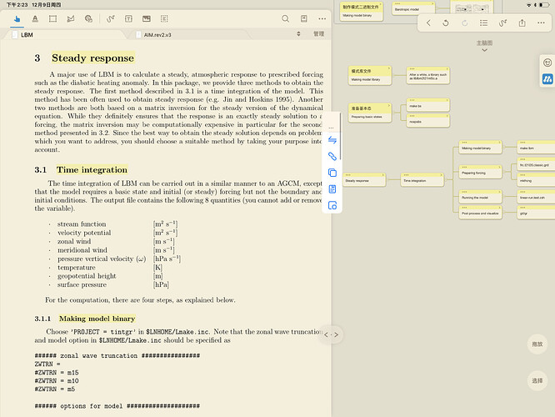
Task: Collapse the Time integration node arrow
Action: pyautogui.click(x=441, y=174)
